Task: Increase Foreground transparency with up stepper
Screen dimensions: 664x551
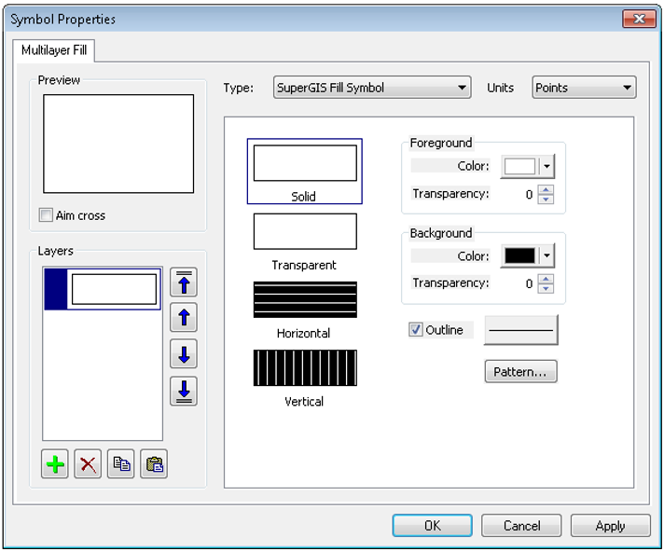Action: click(x=546, y=190)
